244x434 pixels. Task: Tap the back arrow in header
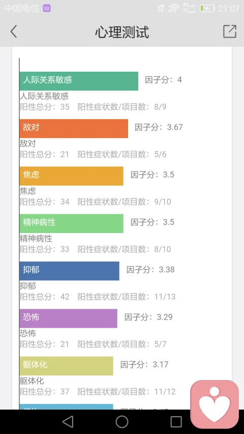(14, 31)
